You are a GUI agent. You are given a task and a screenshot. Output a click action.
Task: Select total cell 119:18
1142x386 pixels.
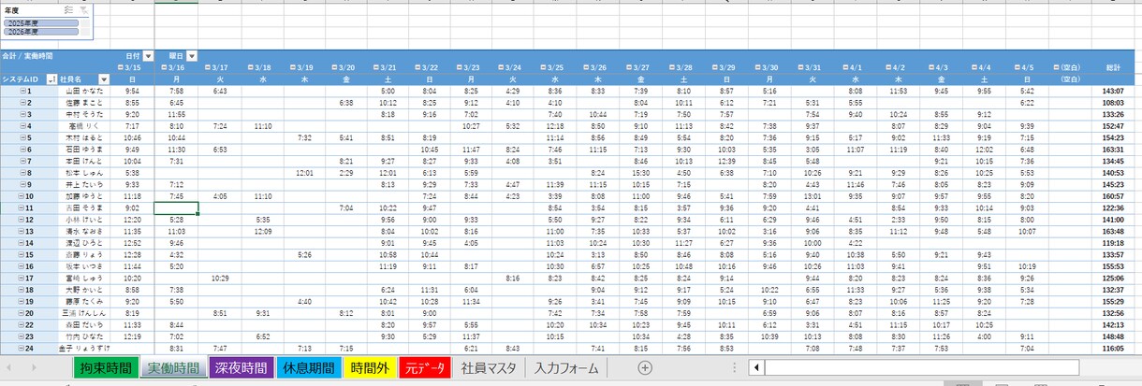click(1113, 243)
